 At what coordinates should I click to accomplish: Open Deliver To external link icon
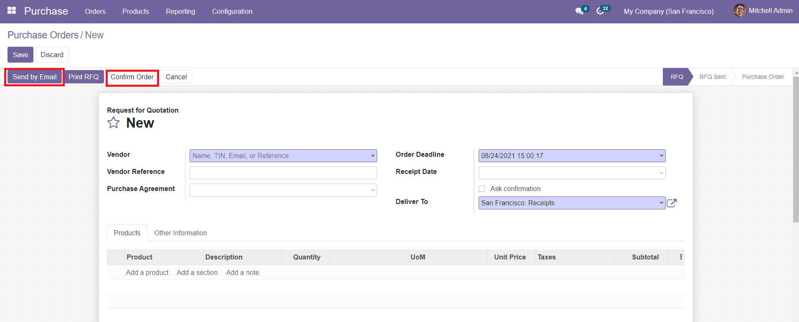tap(672, 203)
